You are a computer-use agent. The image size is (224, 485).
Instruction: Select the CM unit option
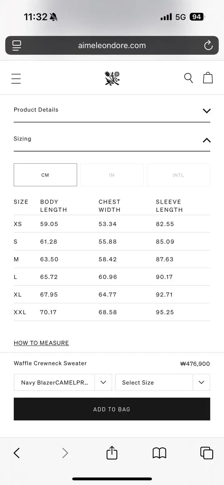(45, 175)
